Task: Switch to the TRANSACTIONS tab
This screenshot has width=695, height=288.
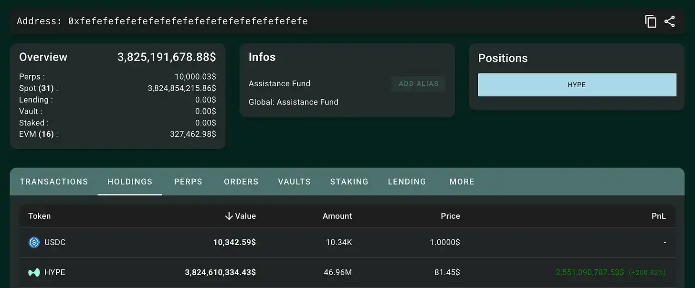Action: pyautogui.click(x=54, y=182)
